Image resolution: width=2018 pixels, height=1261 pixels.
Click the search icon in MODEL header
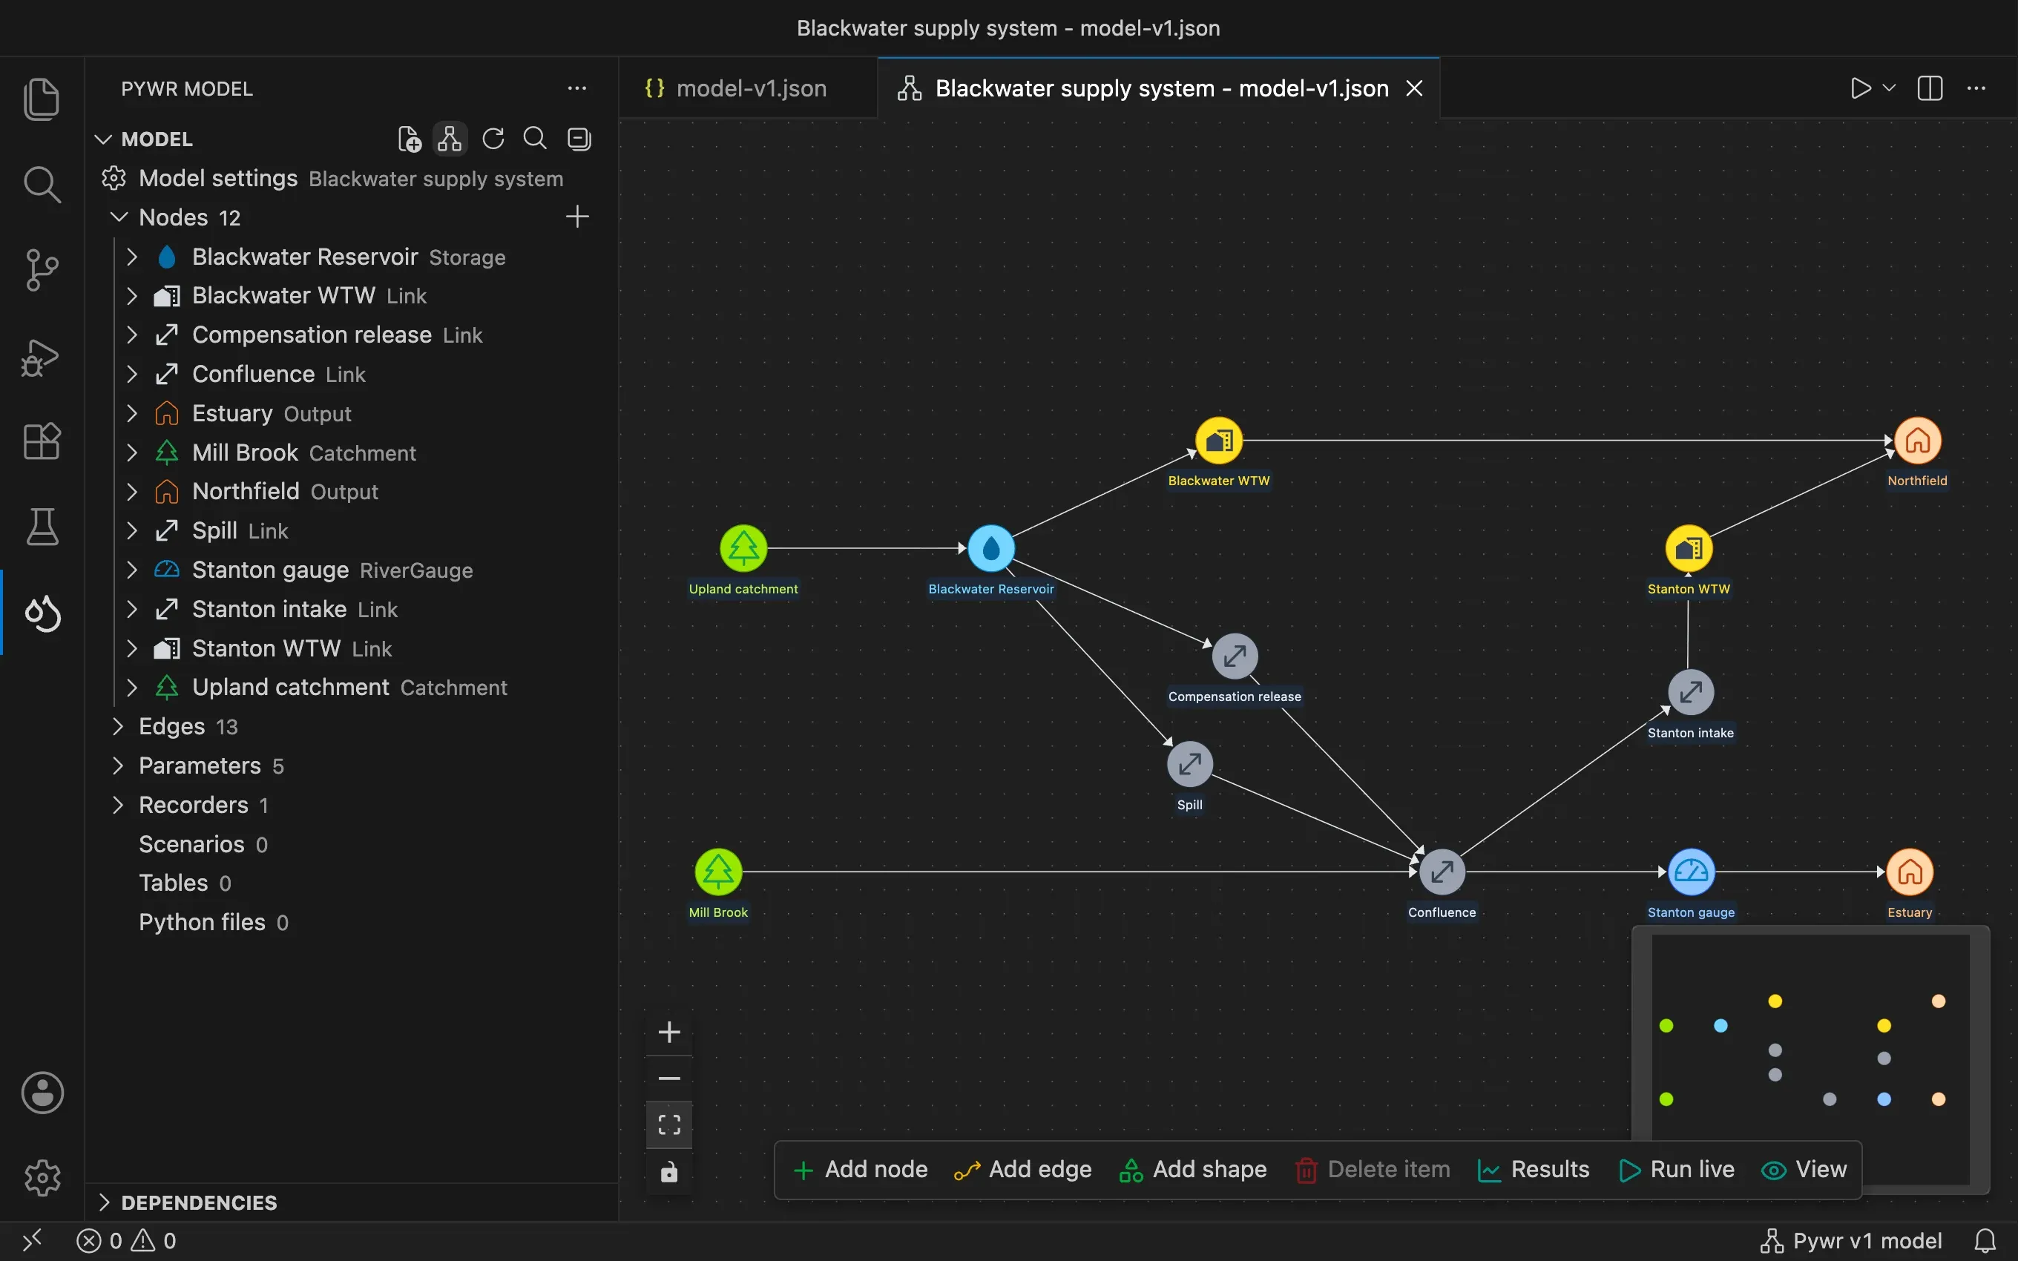pyautogui.click(x=534, y=139)
